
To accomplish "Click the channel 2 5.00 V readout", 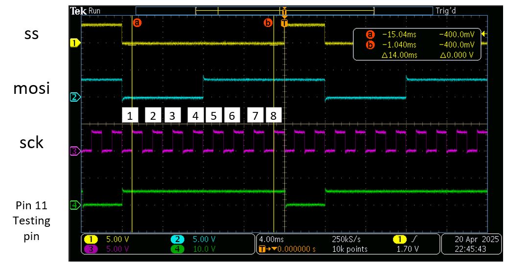I will click(x=205, y=240).
